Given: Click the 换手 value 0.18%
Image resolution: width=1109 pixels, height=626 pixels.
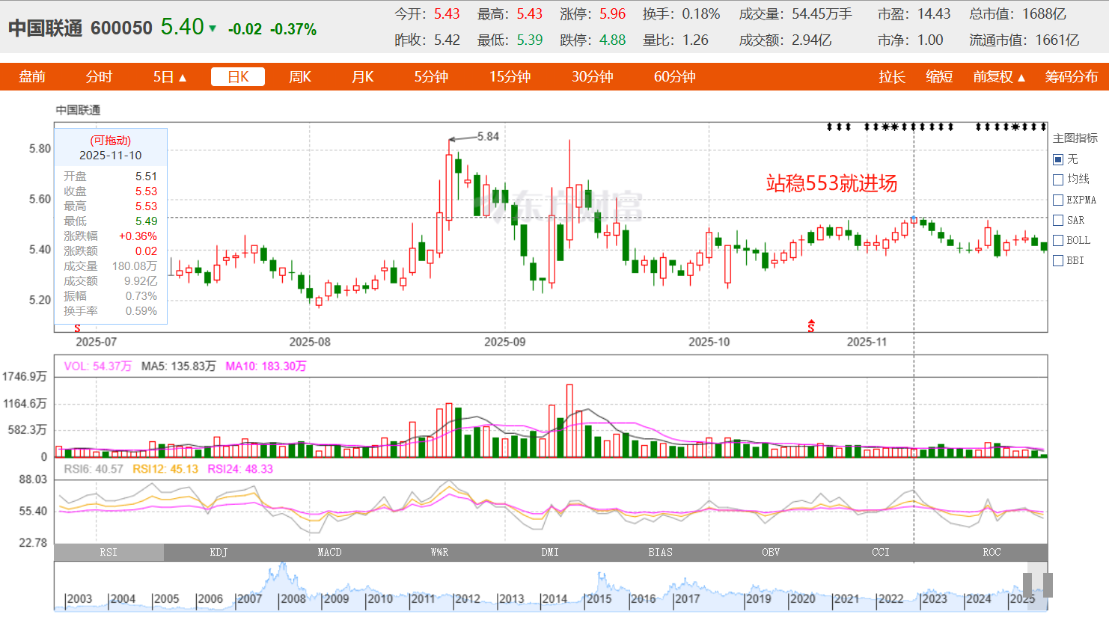Looking at the screenshot, I should (701, 14).
